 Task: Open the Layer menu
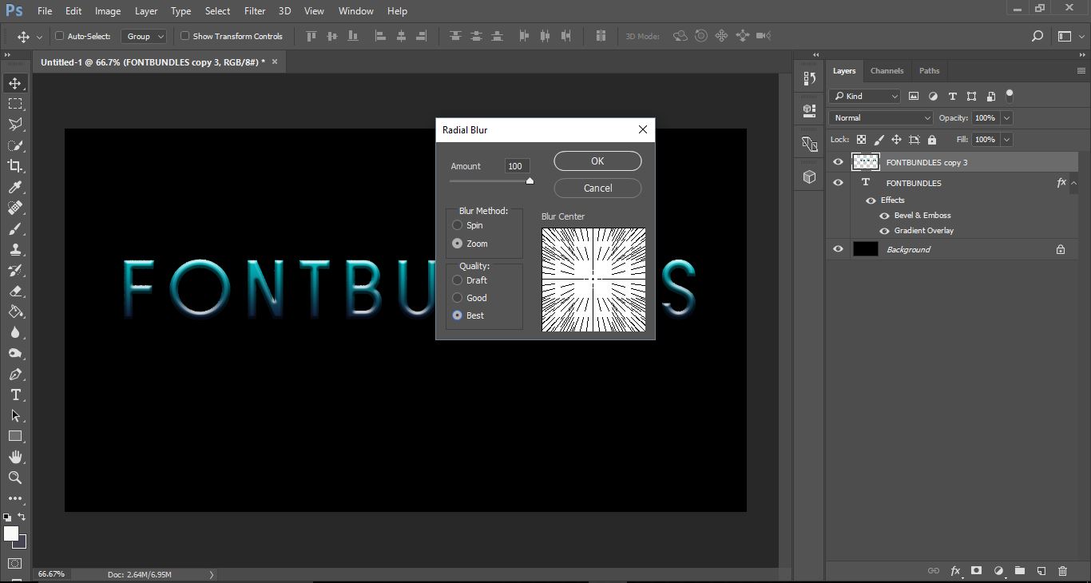(146, 11)
